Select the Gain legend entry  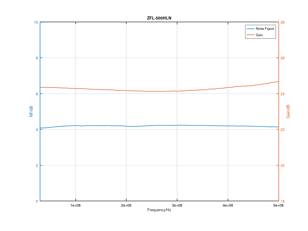[255, 35]
